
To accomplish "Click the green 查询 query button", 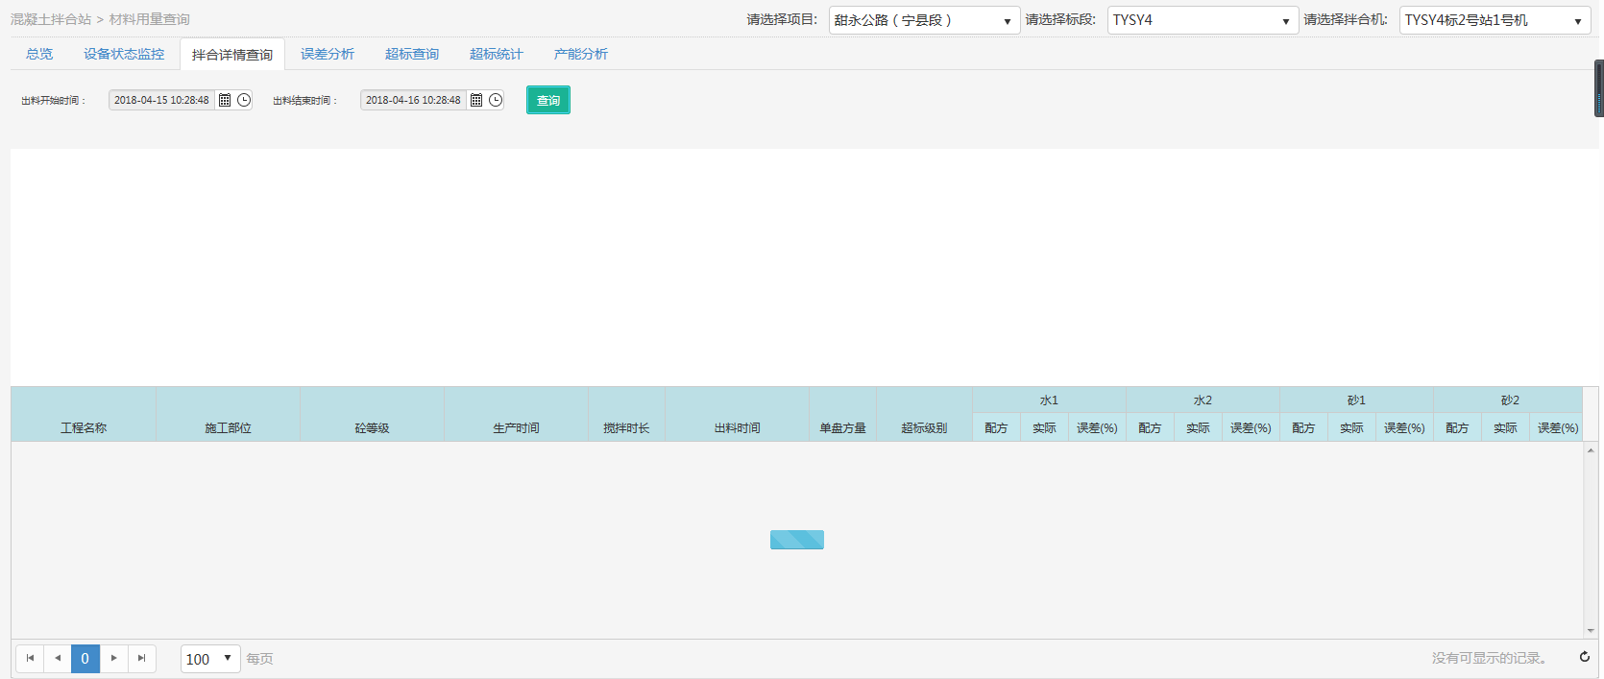I will (548, 100).
